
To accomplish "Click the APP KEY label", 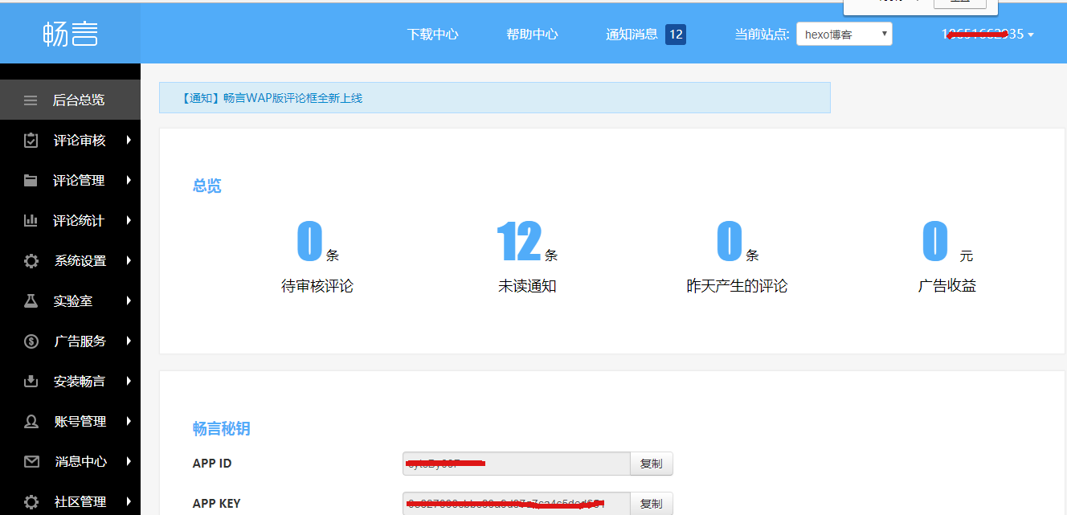I will (x=216, y=504).
